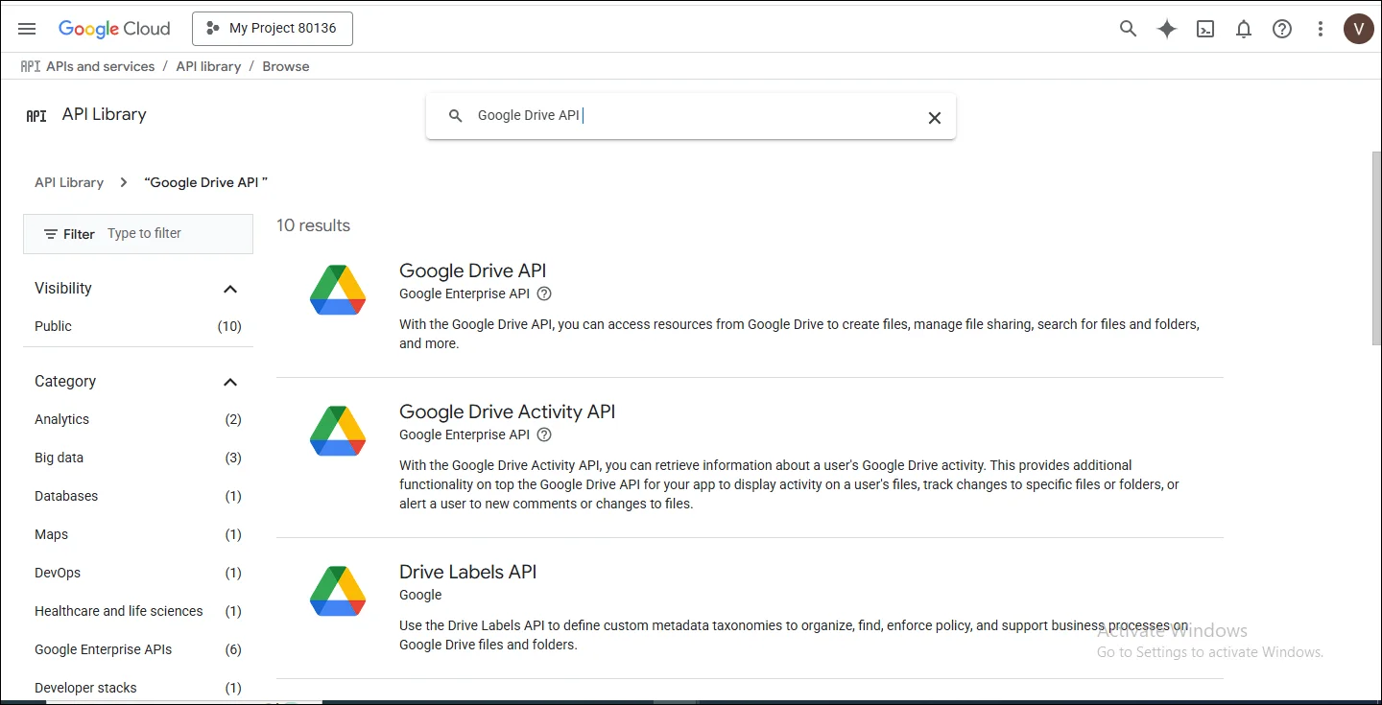Click the Drive Labels API logo icon

click(x=338, y=591)
